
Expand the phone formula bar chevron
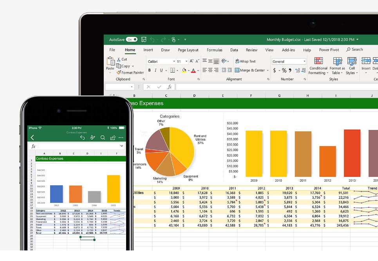[x=122, y=146]
